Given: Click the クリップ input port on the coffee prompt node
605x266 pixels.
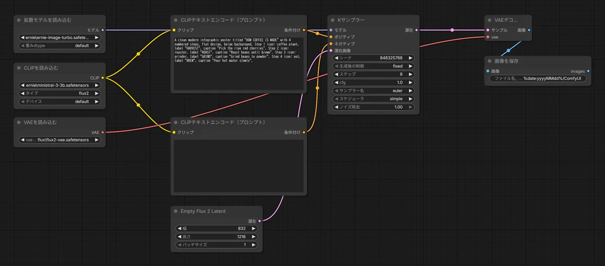Looking at the screenshot, I should tap(174, 30).
